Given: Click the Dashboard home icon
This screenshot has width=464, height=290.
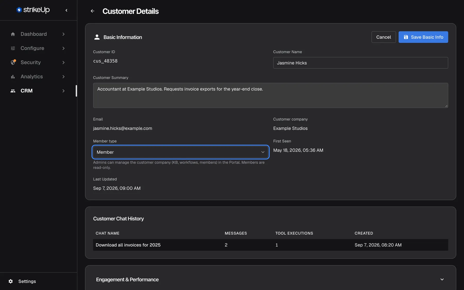Looking at the screenshot, I should (13, 34).
